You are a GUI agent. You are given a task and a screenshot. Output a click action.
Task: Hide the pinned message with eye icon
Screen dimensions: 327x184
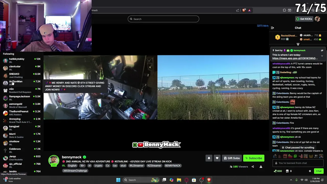click(322, 50)
